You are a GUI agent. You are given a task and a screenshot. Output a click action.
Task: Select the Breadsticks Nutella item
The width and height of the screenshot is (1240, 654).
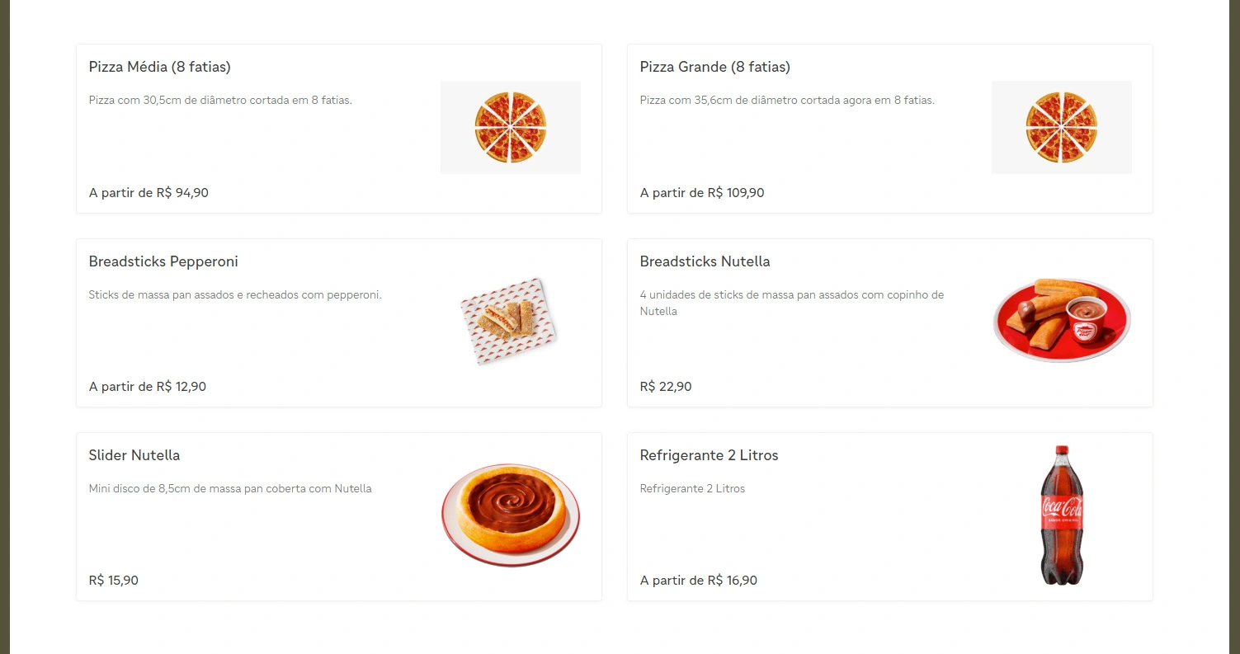[705, 261]
